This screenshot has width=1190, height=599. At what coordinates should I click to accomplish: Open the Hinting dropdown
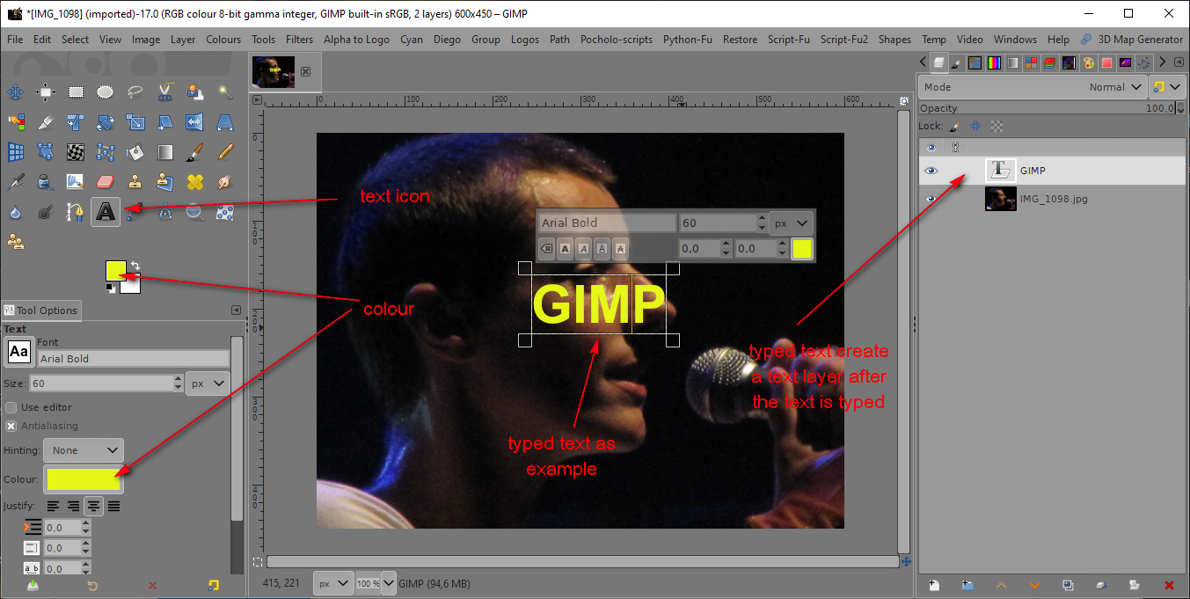[85, 450]
